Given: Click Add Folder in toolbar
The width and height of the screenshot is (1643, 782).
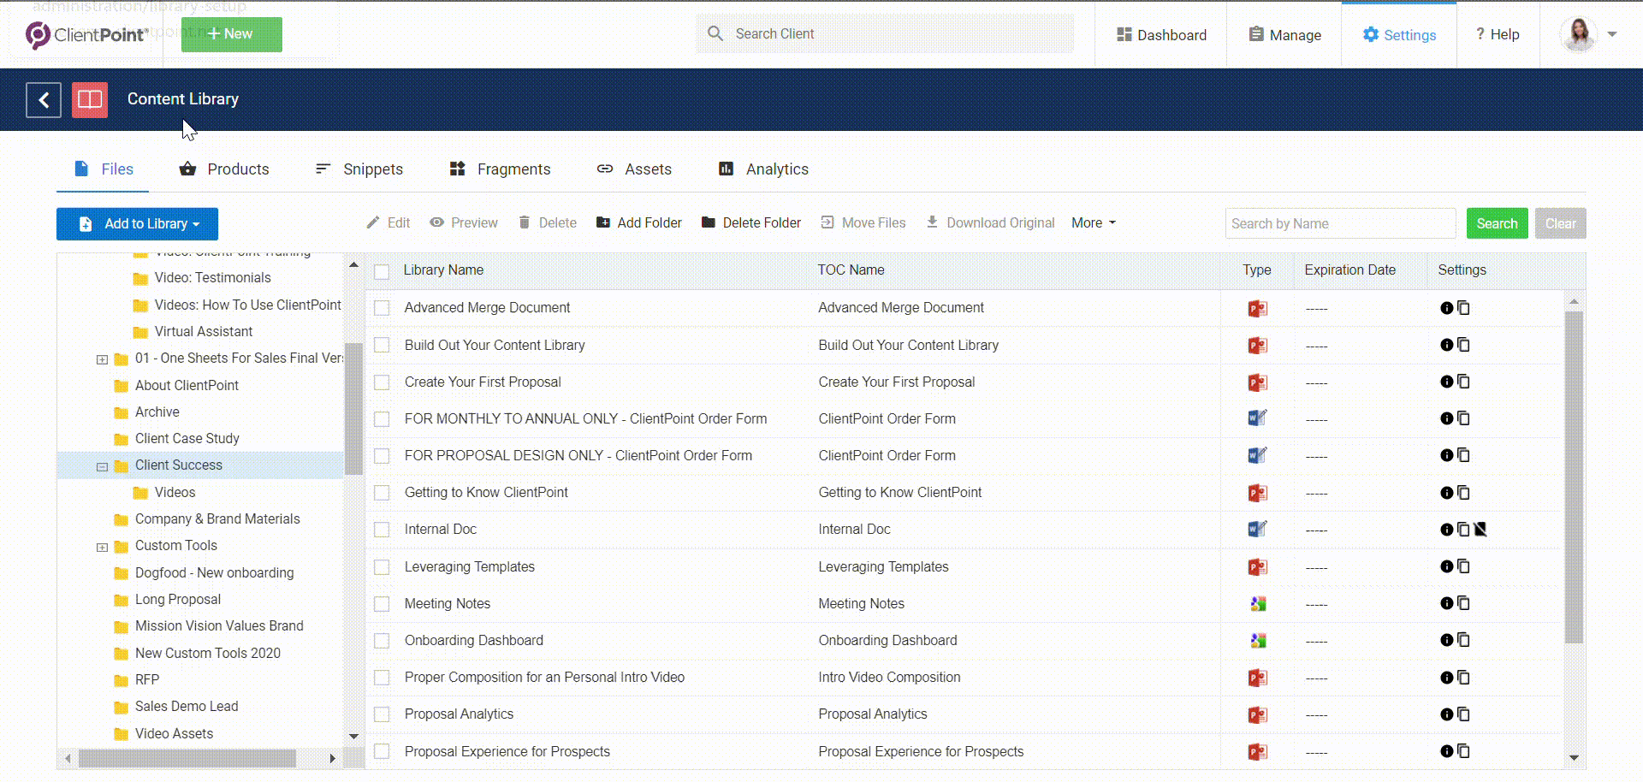Looking at the screenshot, I should click(x=639, y=222).
